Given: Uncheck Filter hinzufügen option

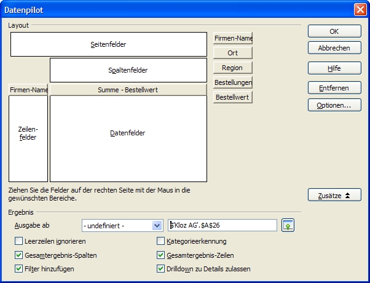Looking at the screenshot, I should [x=18, y=268].
